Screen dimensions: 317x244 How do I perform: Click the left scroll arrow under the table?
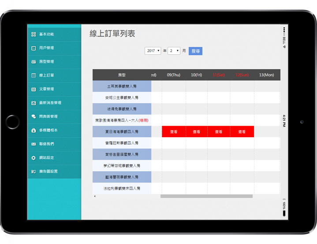click(94, 196)
